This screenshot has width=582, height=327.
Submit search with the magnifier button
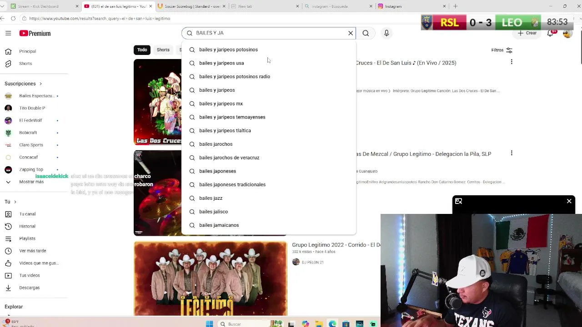pos(366,33)
